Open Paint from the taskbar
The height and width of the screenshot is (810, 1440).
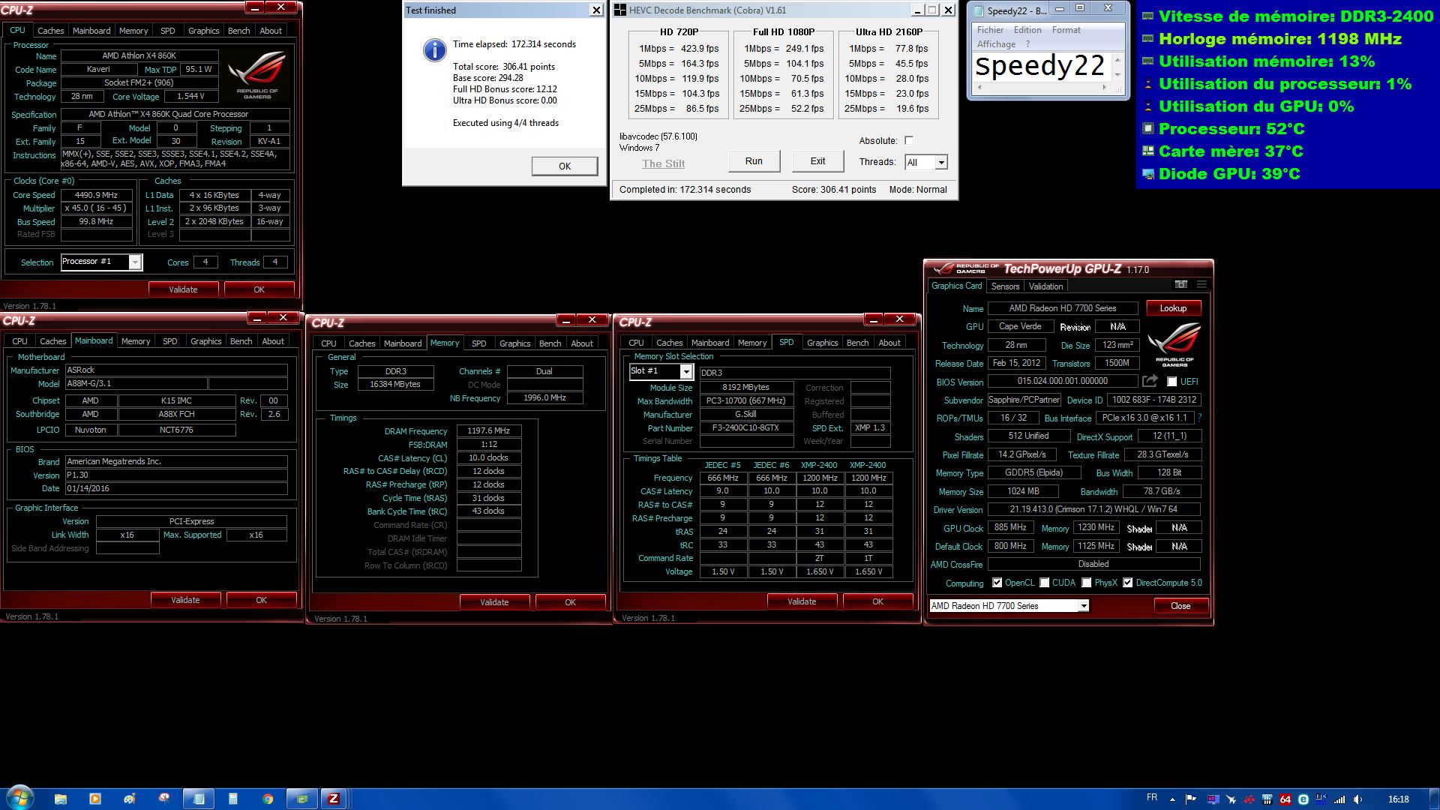click(x=130, y=799)
